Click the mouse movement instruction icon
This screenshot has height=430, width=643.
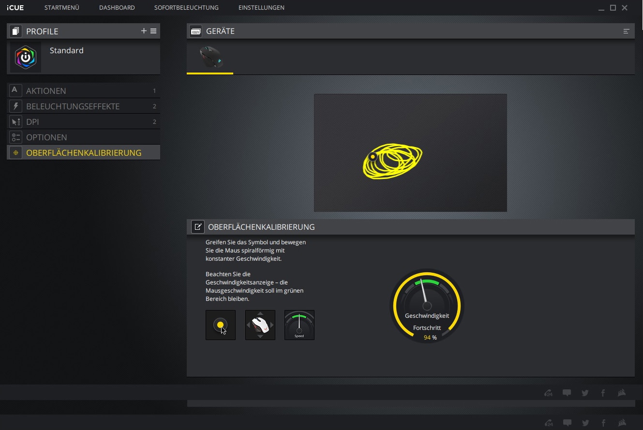[260, 325]
